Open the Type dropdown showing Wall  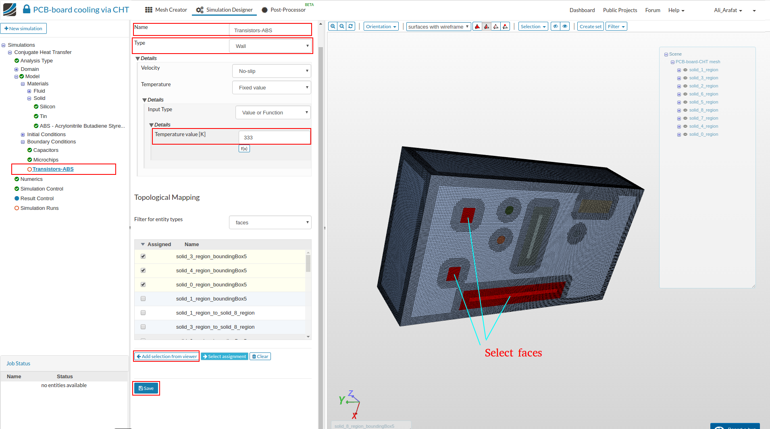click(x=270, y=46)
